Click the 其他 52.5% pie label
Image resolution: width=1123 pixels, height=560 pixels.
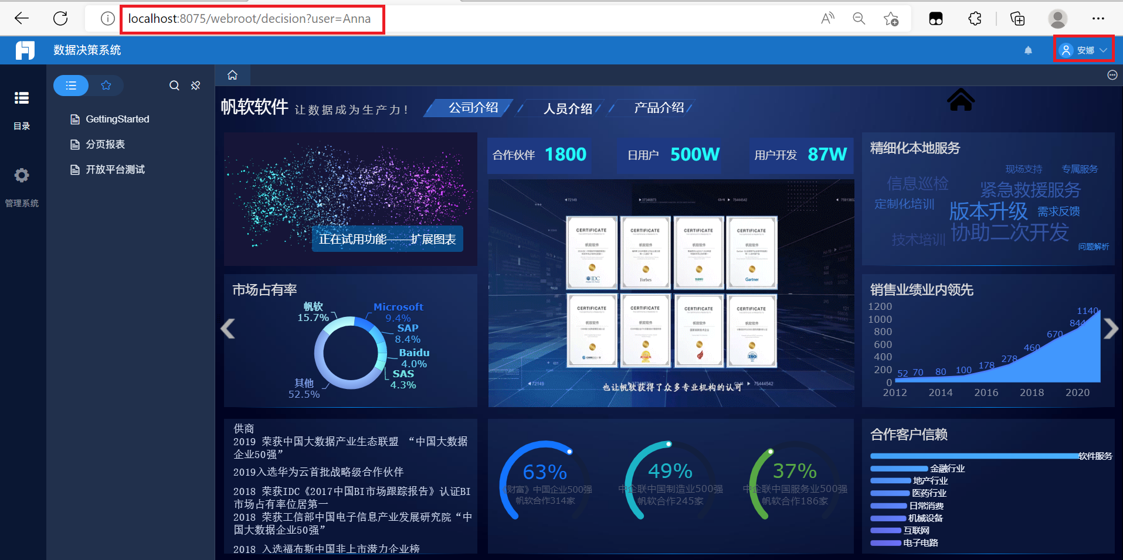point(304,388)
